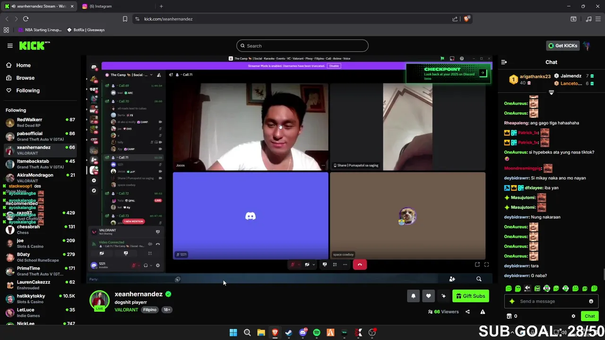605x340 pixels.
Task: Share the stream via share icon
Action: coord(467,312)
